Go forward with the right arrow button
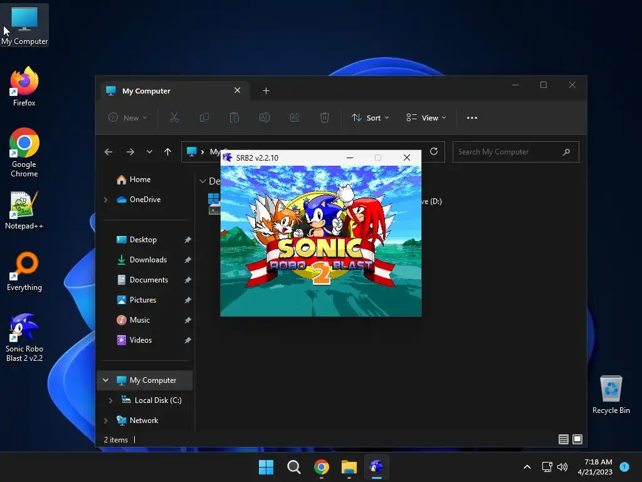Screen dimensions: 642x482 click(130, 152)
